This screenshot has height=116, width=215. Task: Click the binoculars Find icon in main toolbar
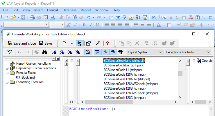pos(153,17)
